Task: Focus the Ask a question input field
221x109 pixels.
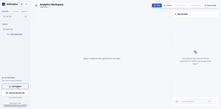Action: coord(198,101)
